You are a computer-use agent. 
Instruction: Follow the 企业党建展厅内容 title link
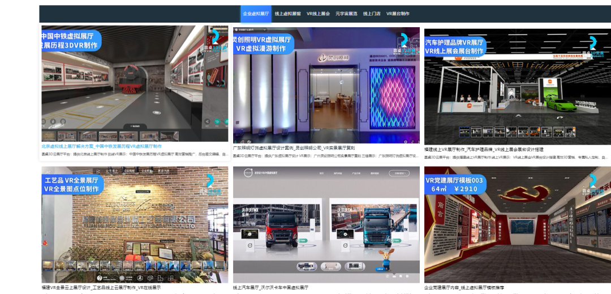[x=464, y=288]
